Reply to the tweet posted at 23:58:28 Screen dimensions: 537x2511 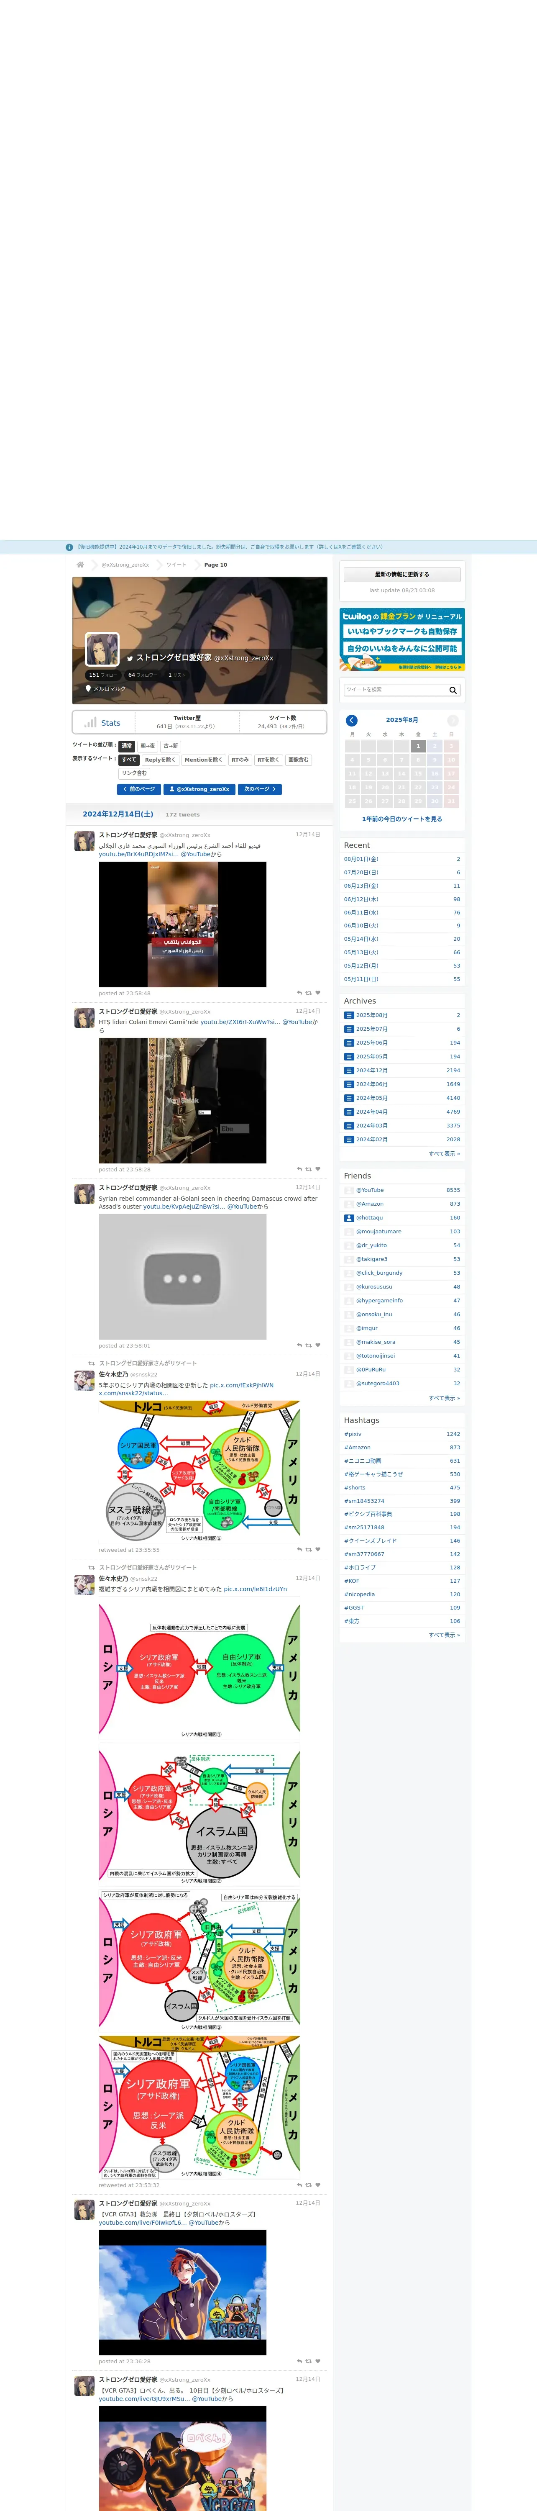tap(299, 1169)
